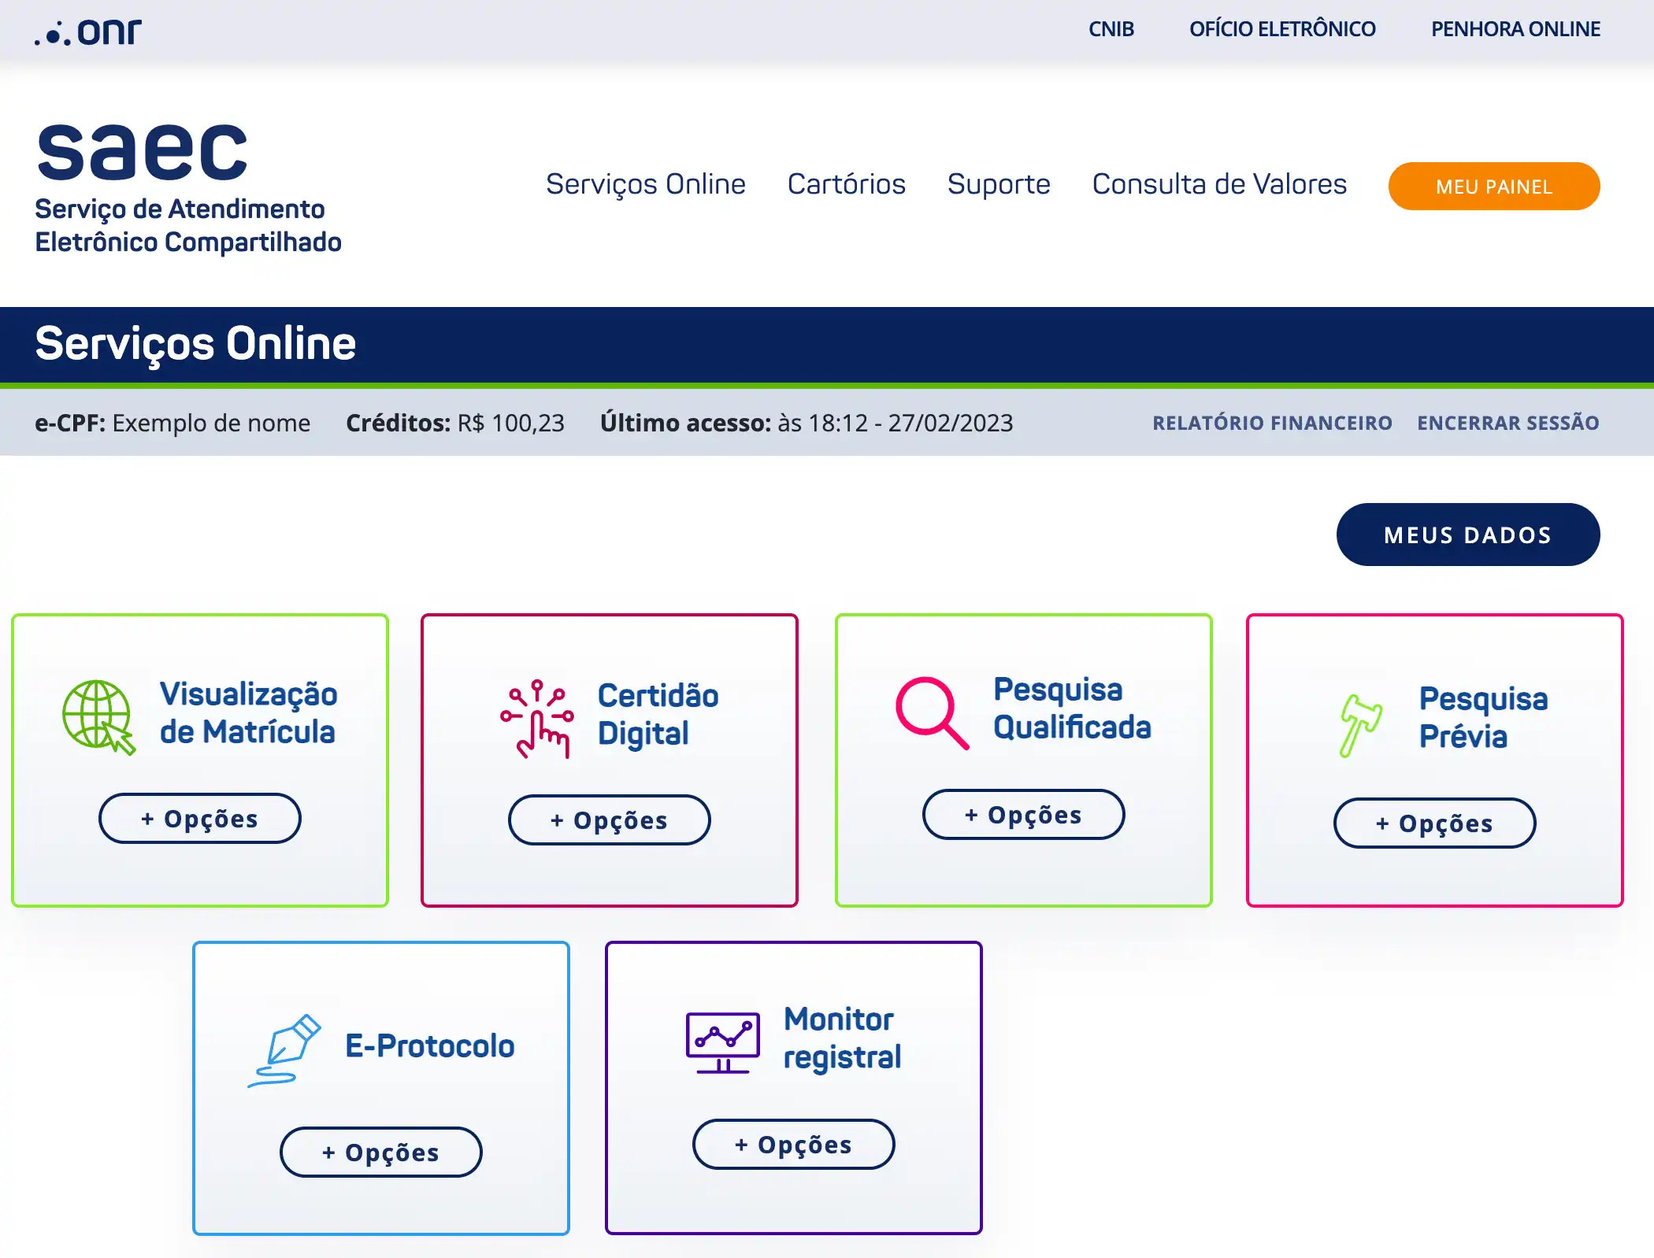Click the ONR logo at top left

point(88,32)
